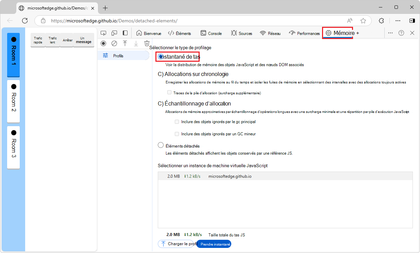Select the Mémoire tab
Viewport: 420px width, 253px height.
pos(338,33)
